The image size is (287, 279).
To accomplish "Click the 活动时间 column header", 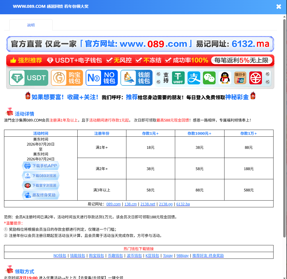I will pos(41,133).
